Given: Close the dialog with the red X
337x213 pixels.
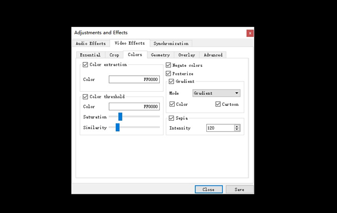Looking at the screenshot, I should click(250, 33).
